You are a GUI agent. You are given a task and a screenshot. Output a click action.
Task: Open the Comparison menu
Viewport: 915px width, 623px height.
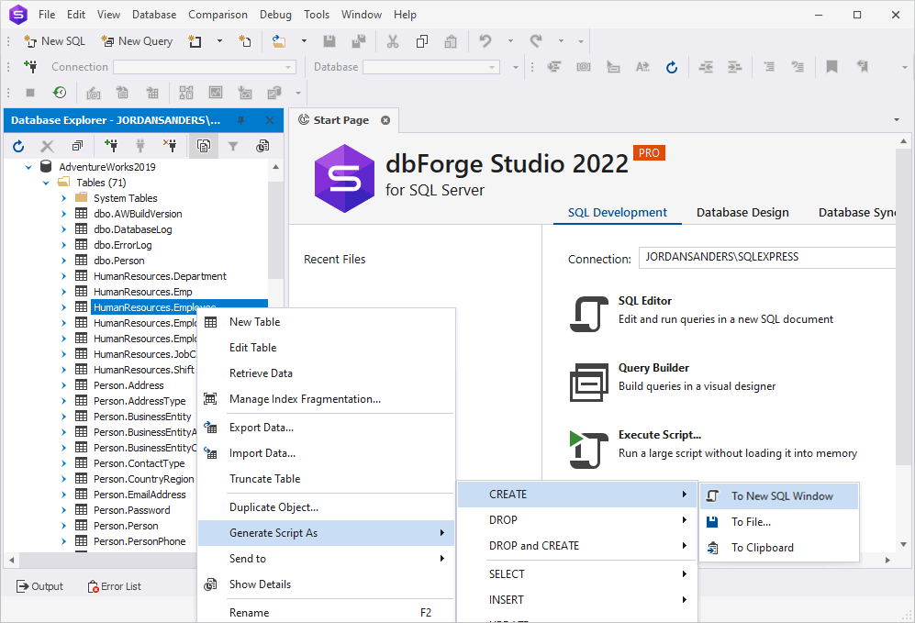point(218,15)
